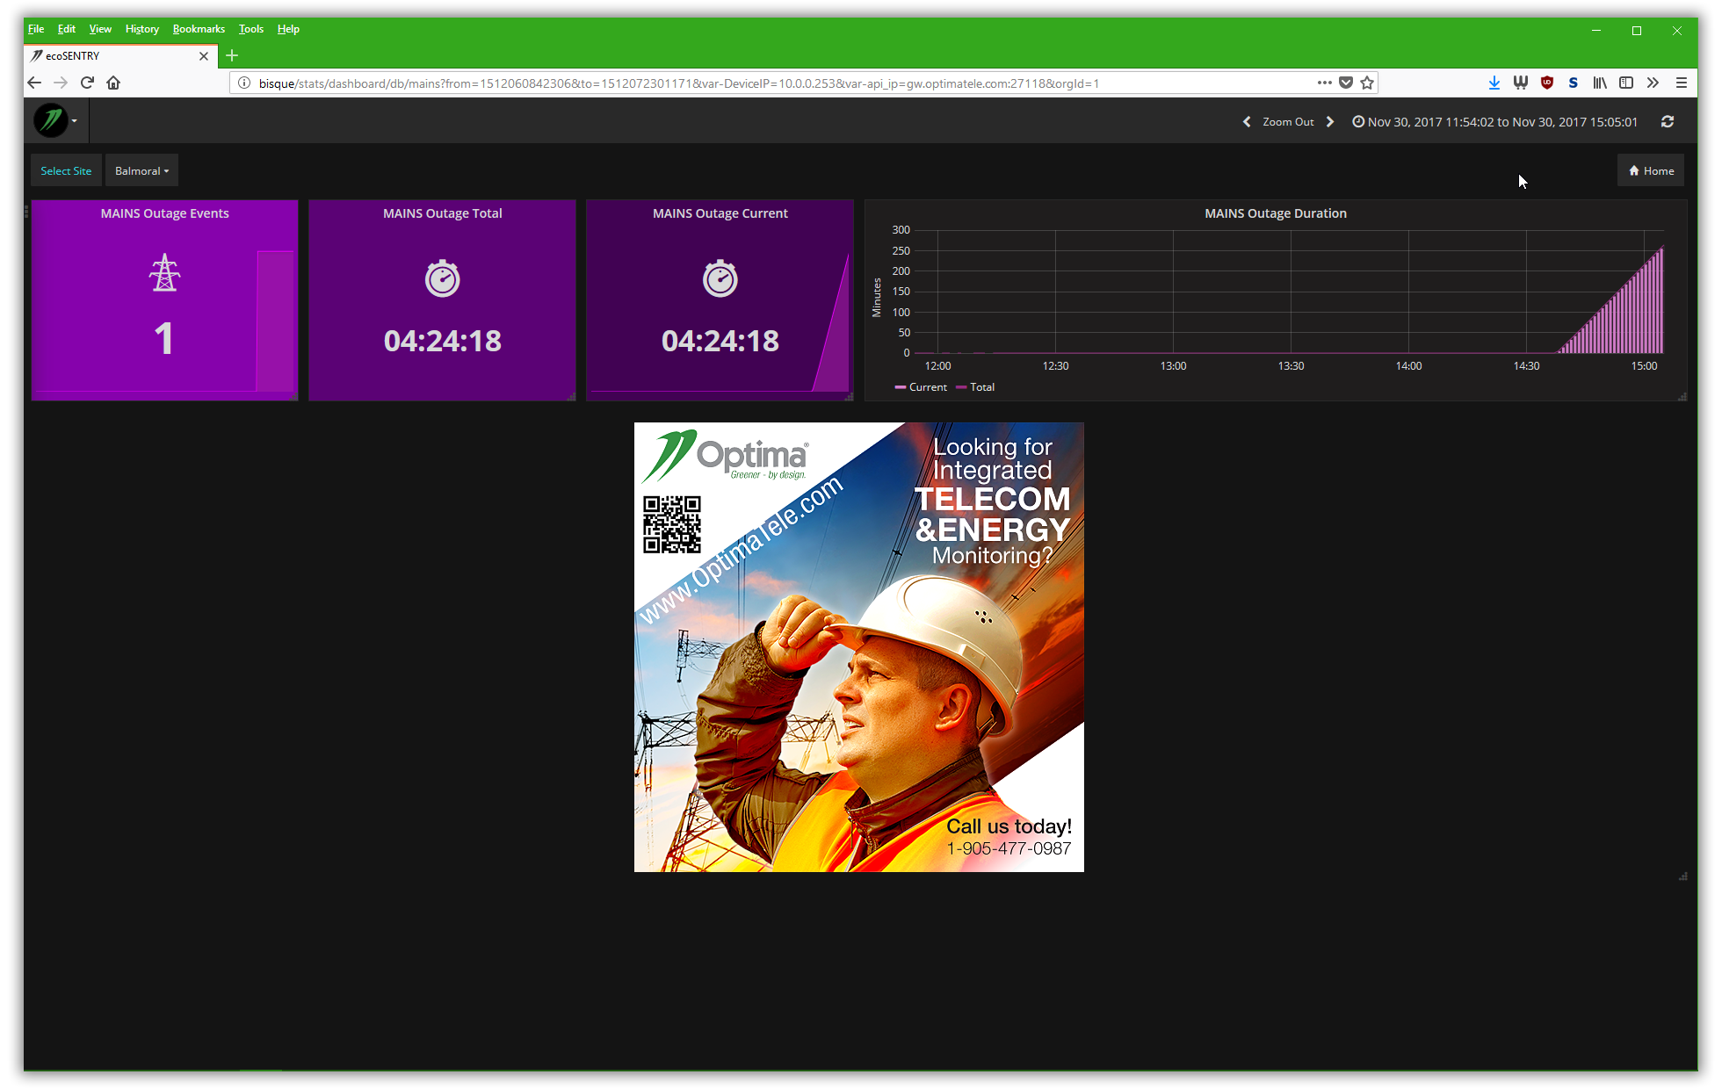
Task: Open the MAINS Outage Events panel title
Action: 164,213
